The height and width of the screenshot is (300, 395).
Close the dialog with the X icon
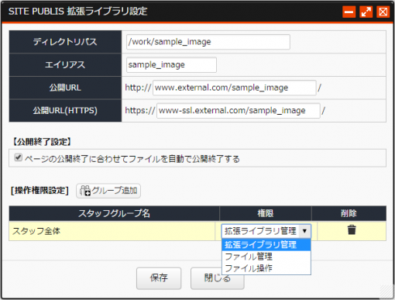(383, 12)
